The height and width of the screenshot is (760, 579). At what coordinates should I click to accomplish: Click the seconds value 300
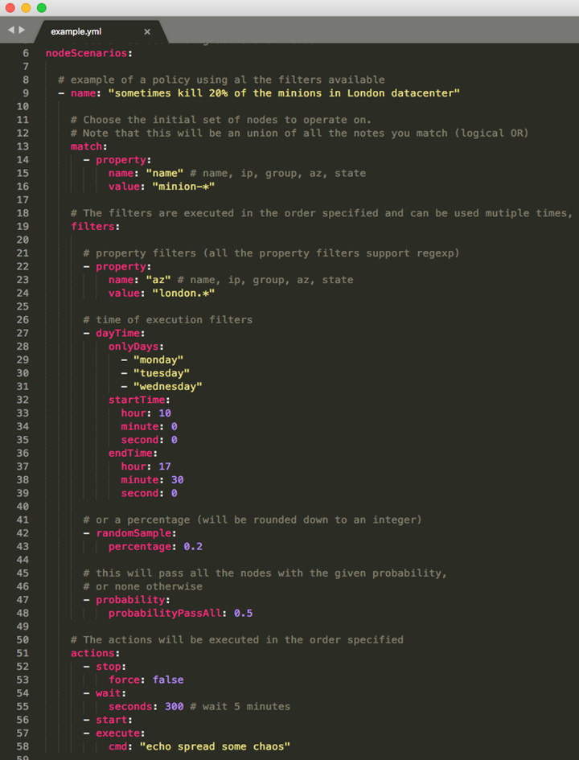point(174,706)
